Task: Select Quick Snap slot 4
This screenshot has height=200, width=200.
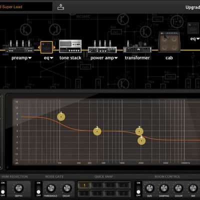Action: 123,185
